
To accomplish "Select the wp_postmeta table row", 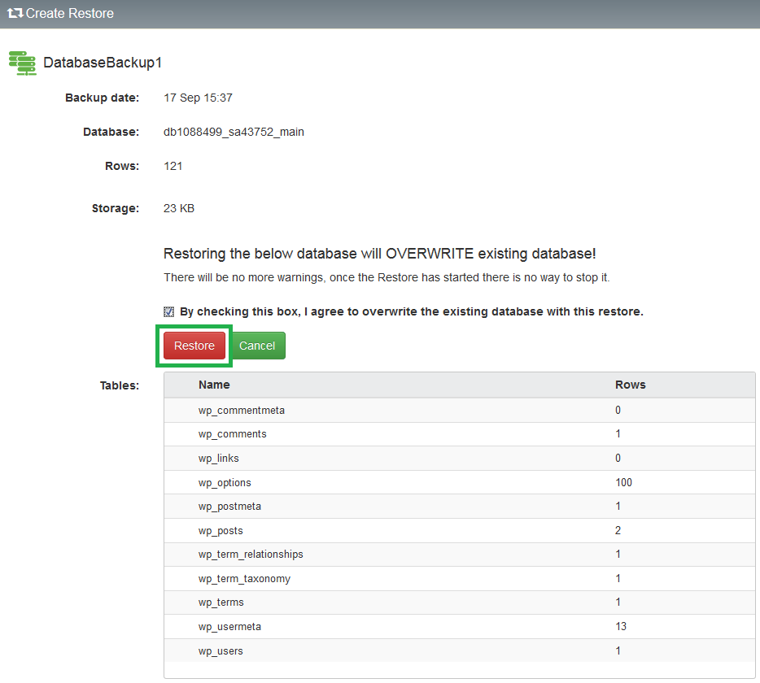I will point(460,507).
